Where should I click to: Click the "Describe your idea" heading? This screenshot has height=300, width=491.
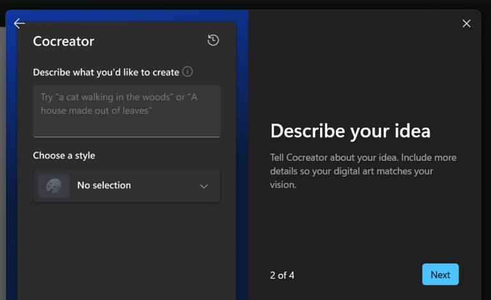(351, 131)
